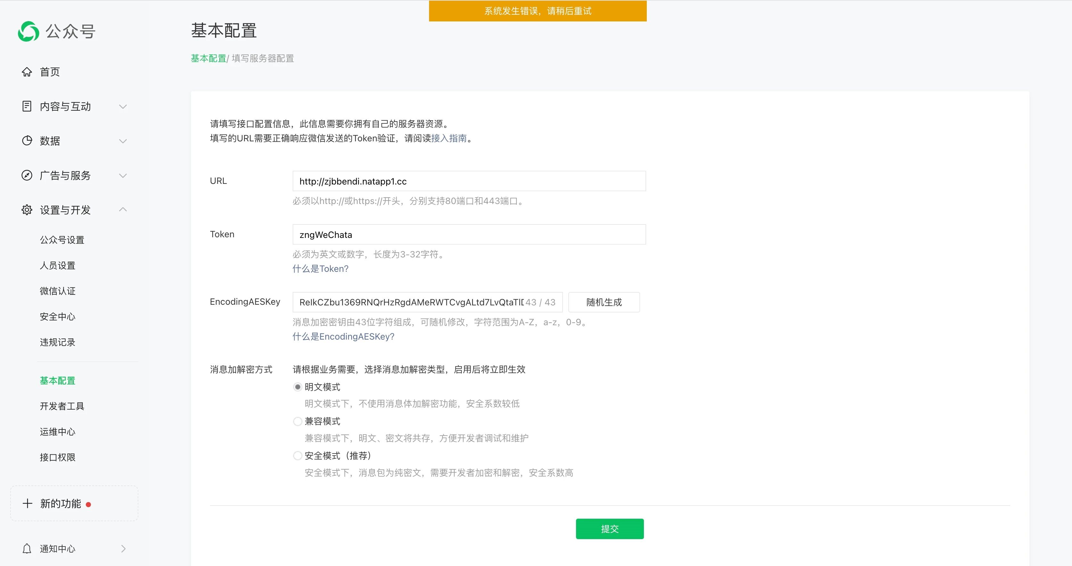Click the 公众号 green logo icon
Viewport: 1072px width, 566px height.
28,31
